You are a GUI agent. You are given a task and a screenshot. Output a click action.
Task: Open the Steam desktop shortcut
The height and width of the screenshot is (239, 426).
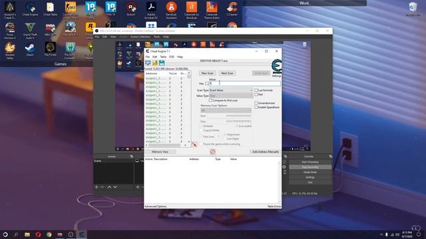tap(30, 49)
